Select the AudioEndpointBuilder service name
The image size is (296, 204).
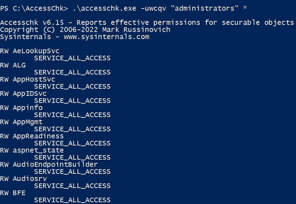click(x=55, y=165)
